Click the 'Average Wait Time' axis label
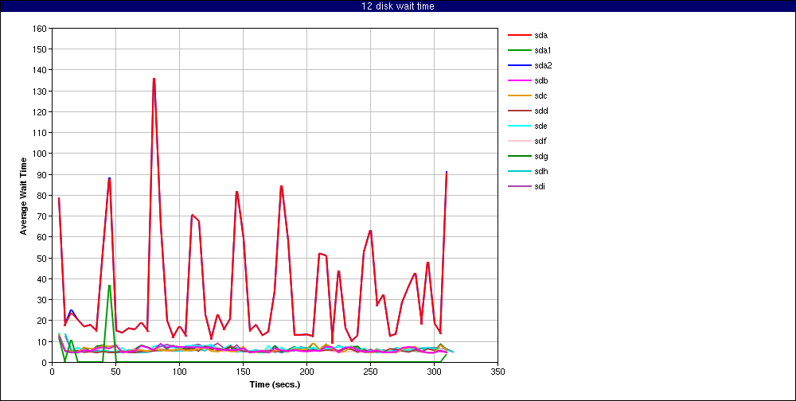 23,196
